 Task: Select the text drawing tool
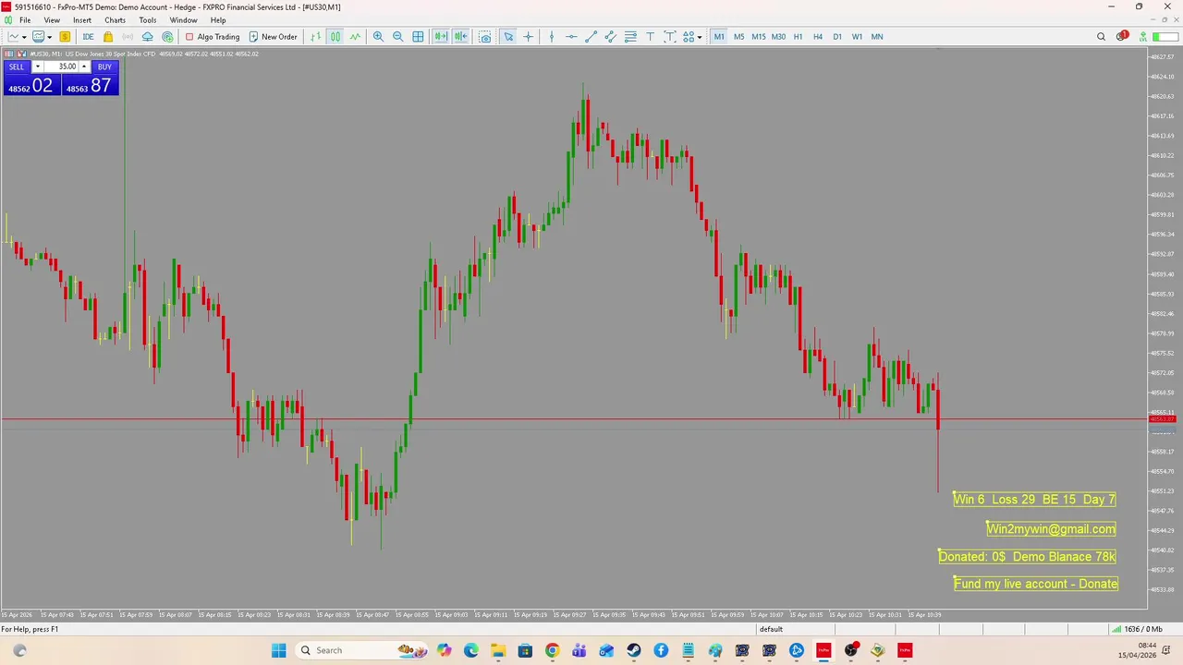pos(650,37)
